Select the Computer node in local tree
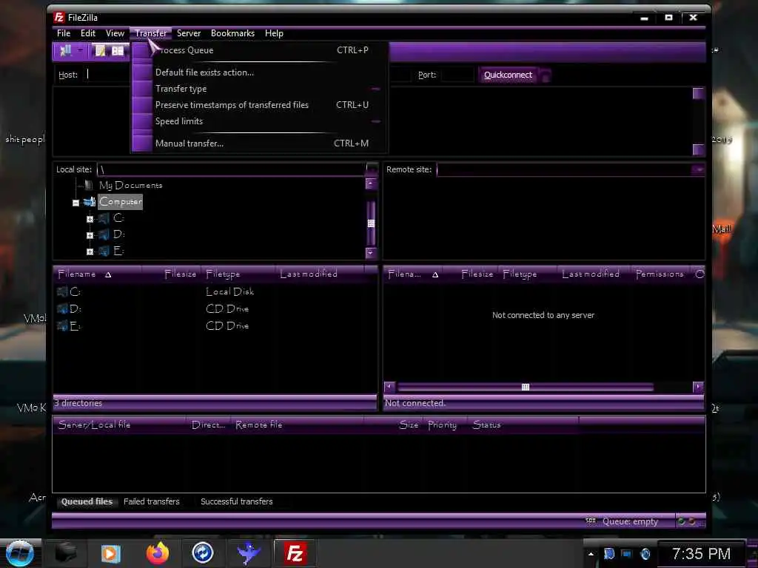Screen dimensions: 758x568 pyautogui.click(x=121, y=201)
